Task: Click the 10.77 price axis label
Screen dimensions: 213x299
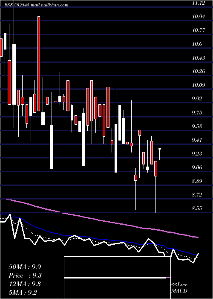Action: coord(199,30)
